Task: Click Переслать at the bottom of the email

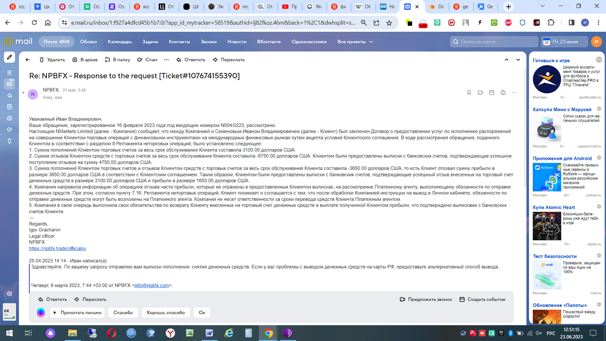Action: coord(90,299)
